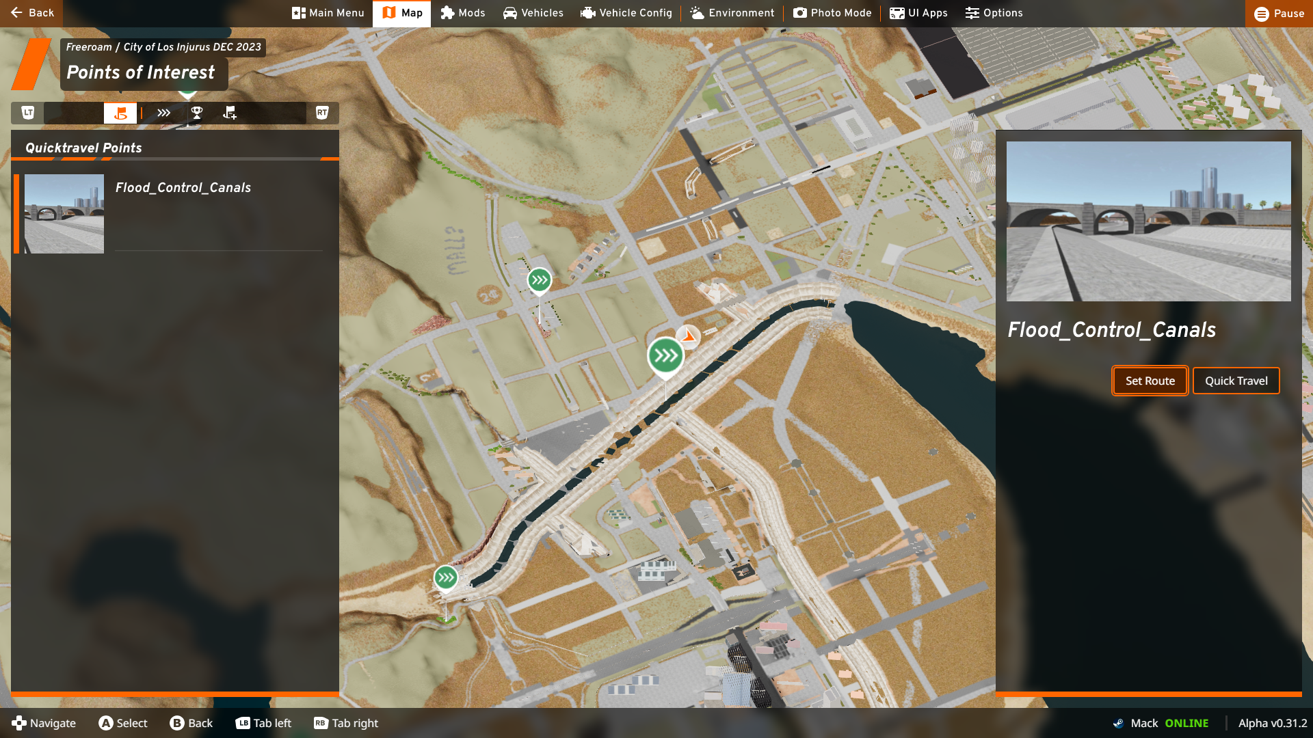Screen dimensions: 1313x738
Task: Select the flag-plus custom marker filter icon
Action: click(x=230, y=113)
